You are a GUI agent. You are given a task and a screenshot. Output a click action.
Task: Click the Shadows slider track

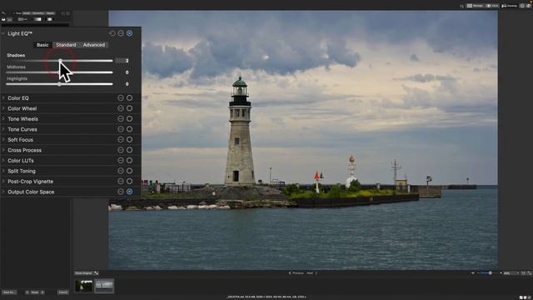[59, 61]
